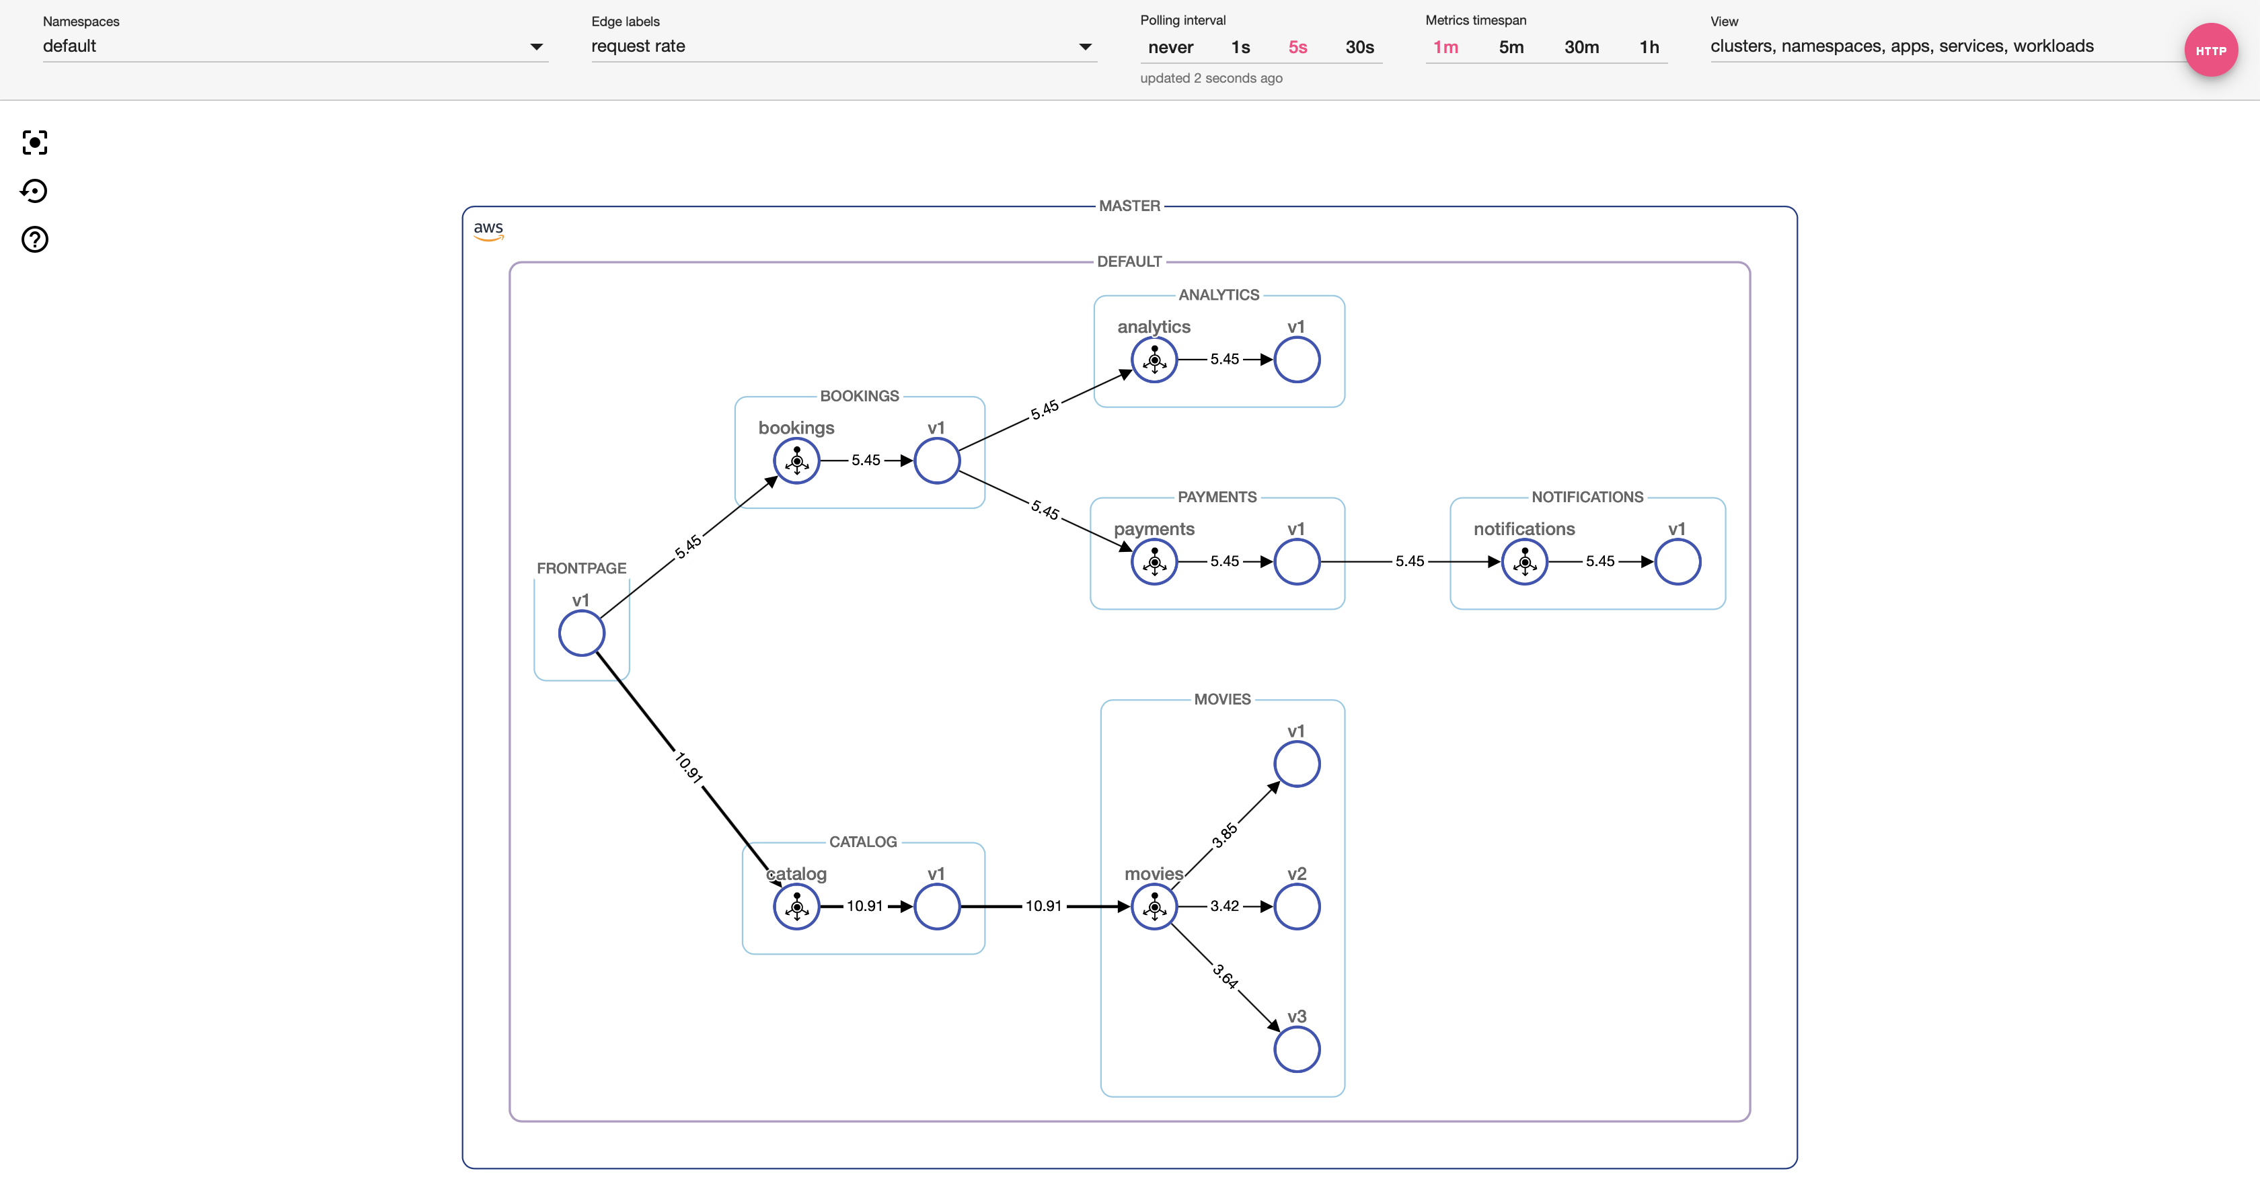Open the Namespaces dropdown showing default
This screenshot has height=1202, width=2260.
tap(295, 46)
